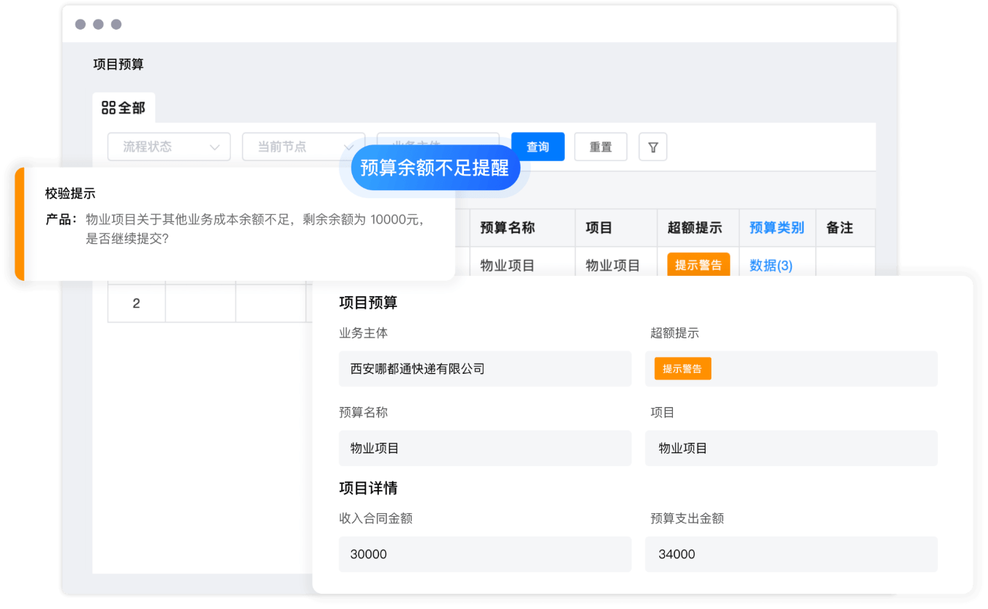Click the orange 提示警告 badge in the table row

[x=698, y=265]
